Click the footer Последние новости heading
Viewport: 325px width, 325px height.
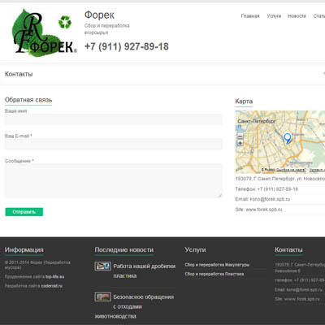[124, 249]
